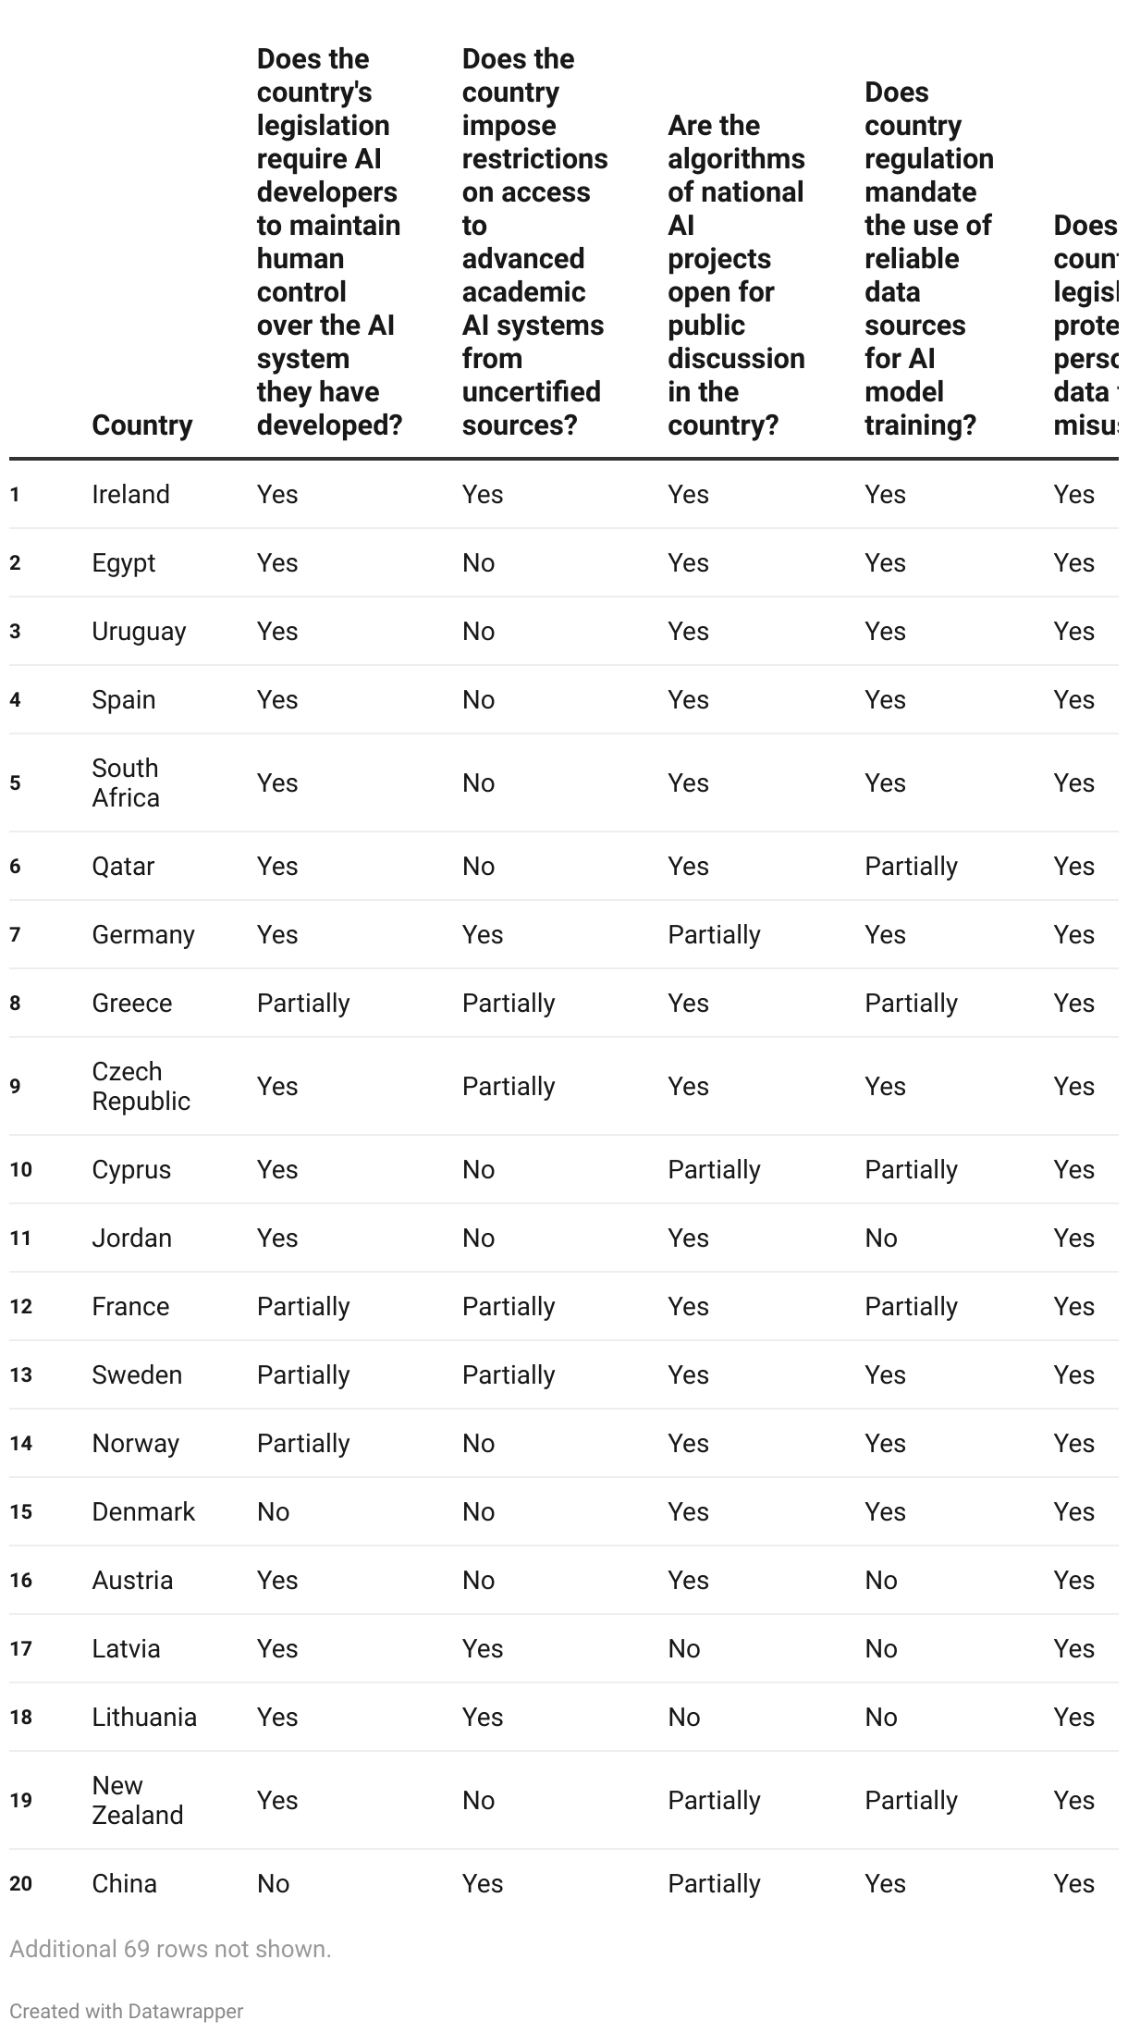Click the South Africa country cell

pos(126,782)
